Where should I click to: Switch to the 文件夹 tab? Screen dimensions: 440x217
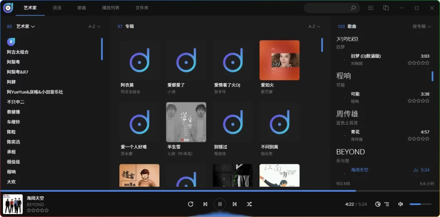coord(142,8)
